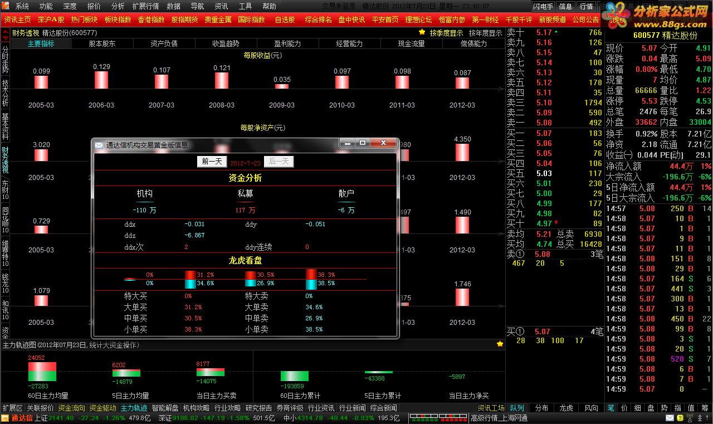
Task: Open the 分析 menu
Action: point(118,7)
